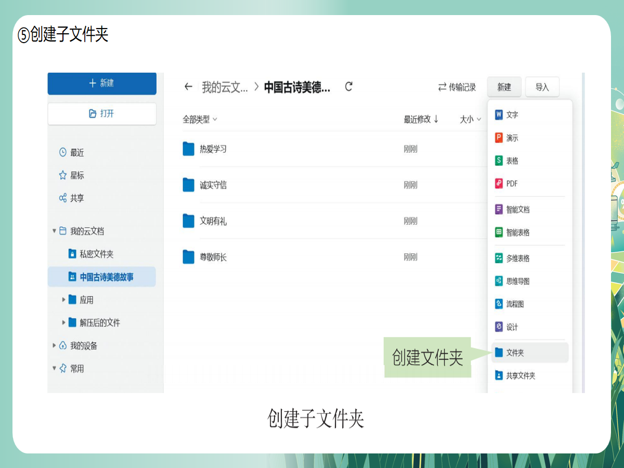Sort by 最近修改 column
The width and height of the screenshot is (624, 468).
pyautogui.click(x=421, y=120)
